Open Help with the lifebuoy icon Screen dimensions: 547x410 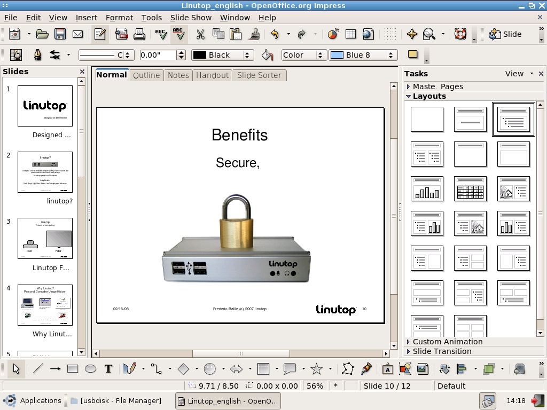(460, 34)
